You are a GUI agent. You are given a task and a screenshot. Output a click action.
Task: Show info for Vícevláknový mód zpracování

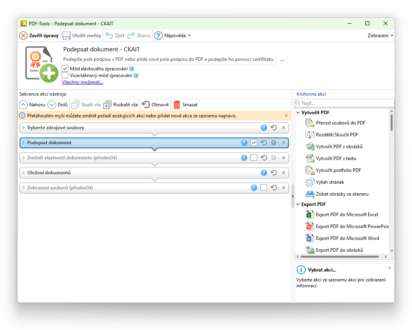click(136, 75)
